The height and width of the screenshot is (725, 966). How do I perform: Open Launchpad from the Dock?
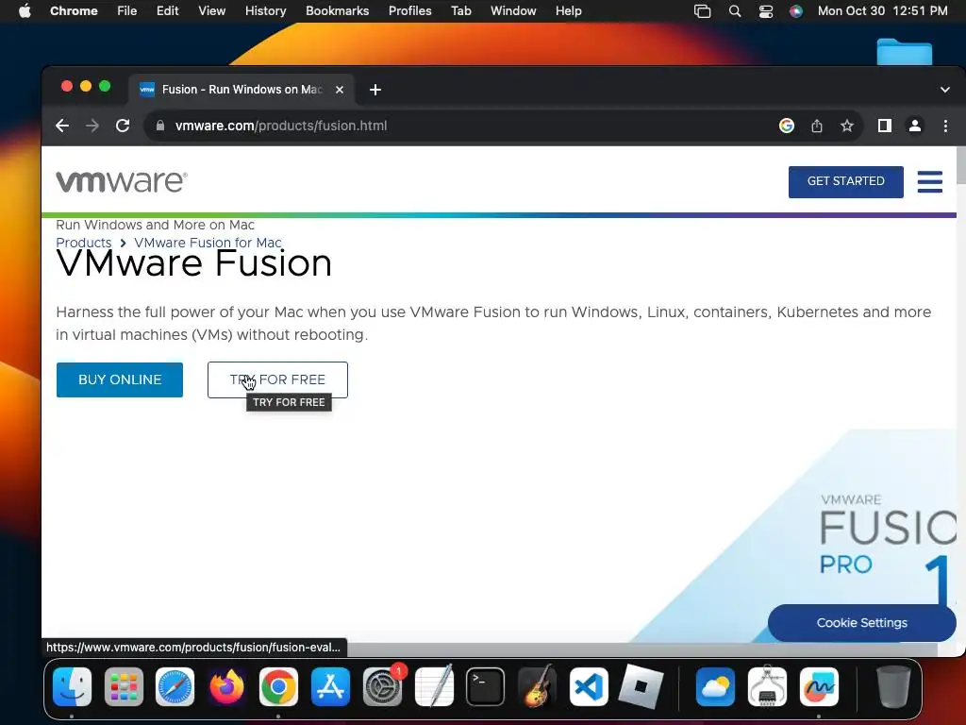[124, 686]
